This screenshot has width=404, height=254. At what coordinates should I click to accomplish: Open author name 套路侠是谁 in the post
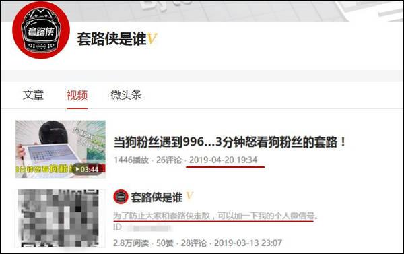(157, 197)
